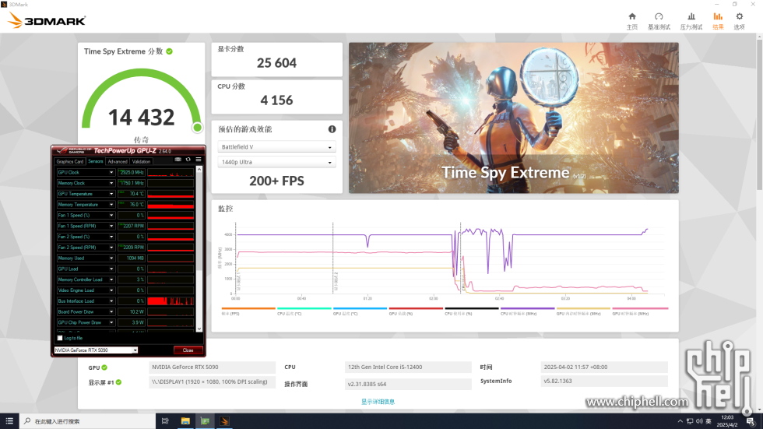Open NVIDIA GeForce RTX 5090 device selector

pyautogui.click(x=96, y=350)
